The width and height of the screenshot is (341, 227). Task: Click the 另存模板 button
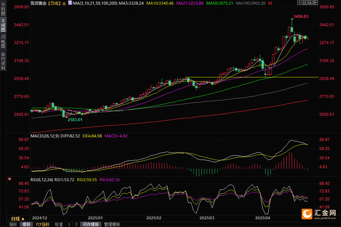click(91, 225)
